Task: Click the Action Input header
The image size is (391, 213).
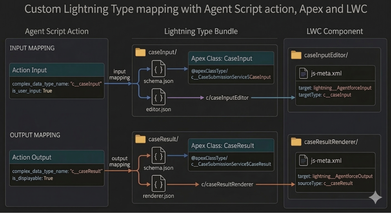Action: click(x=57, y=70)
